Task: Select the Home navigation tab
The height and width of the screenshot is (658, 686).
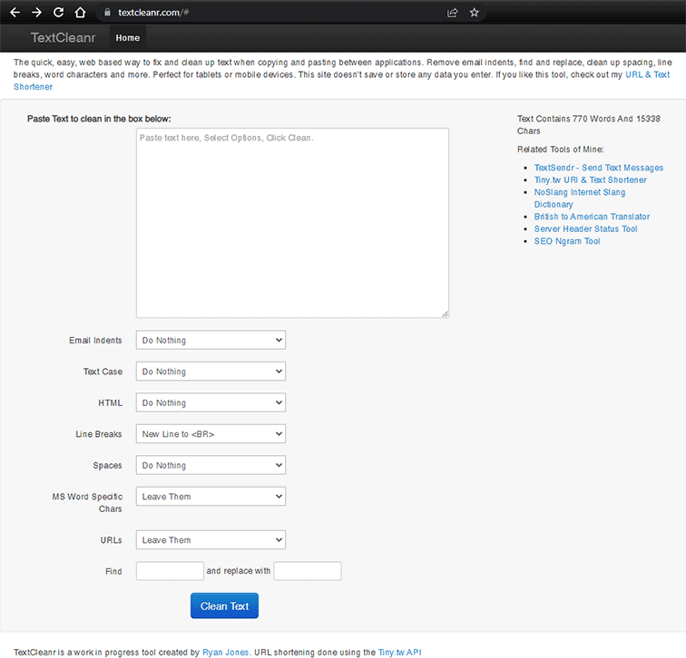Action: coord(128,38)
